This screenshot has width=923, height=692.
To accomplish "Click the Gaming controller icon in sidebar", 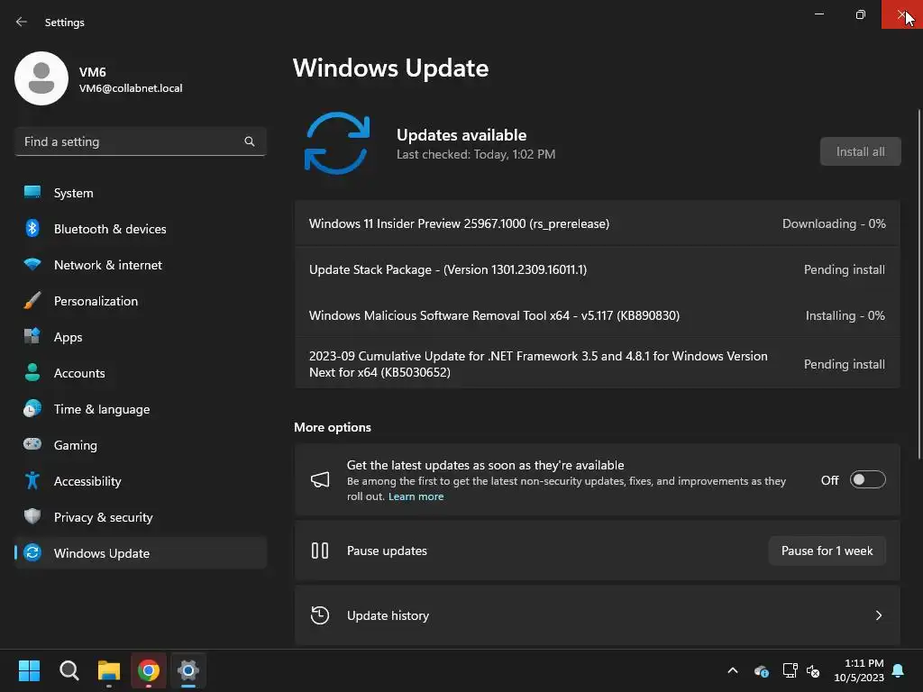I will coord(32,444).
